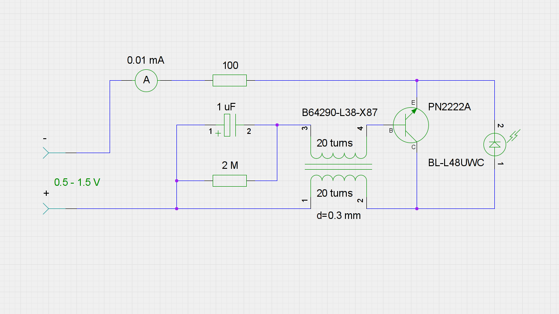This screenshot has height=314, width=559.
Task: Click the 2 M resistor symbol
Action: (230, 181)
